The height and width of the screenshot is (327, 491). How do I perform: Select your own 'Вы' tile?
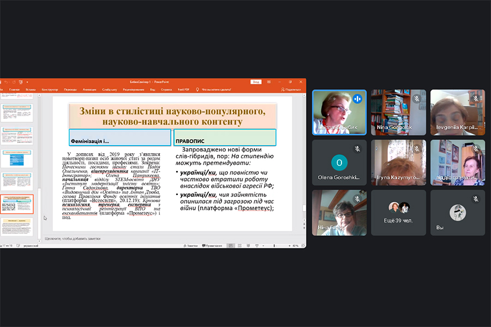[458, 213]
